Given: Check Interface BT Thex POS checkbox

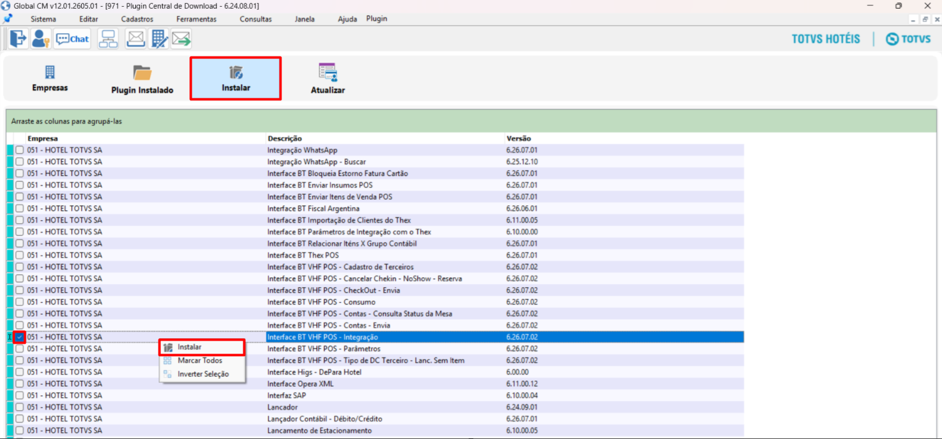Looking at the screenshot, I should [20, 255].
